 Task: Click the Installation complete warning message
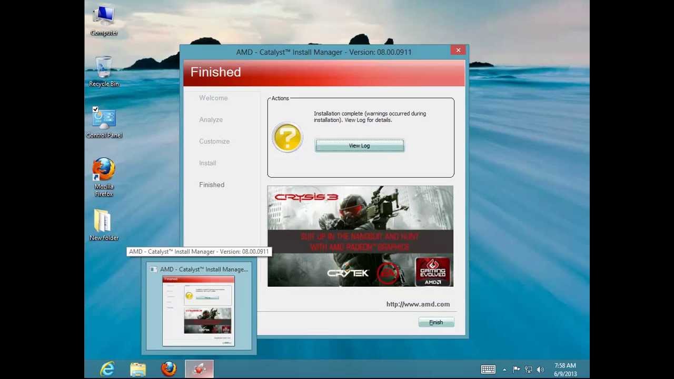click(370, 117)
